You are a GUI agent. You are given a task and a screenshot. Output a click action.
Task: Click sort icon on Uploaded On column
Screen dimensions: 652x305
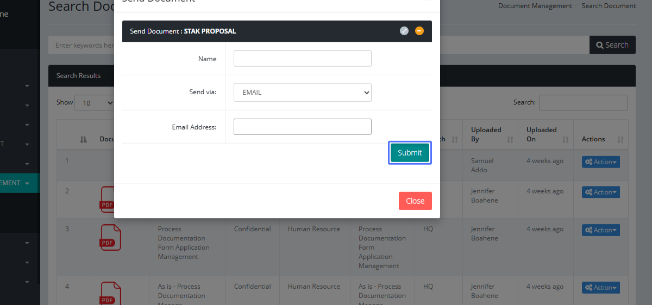coord(566,139)
